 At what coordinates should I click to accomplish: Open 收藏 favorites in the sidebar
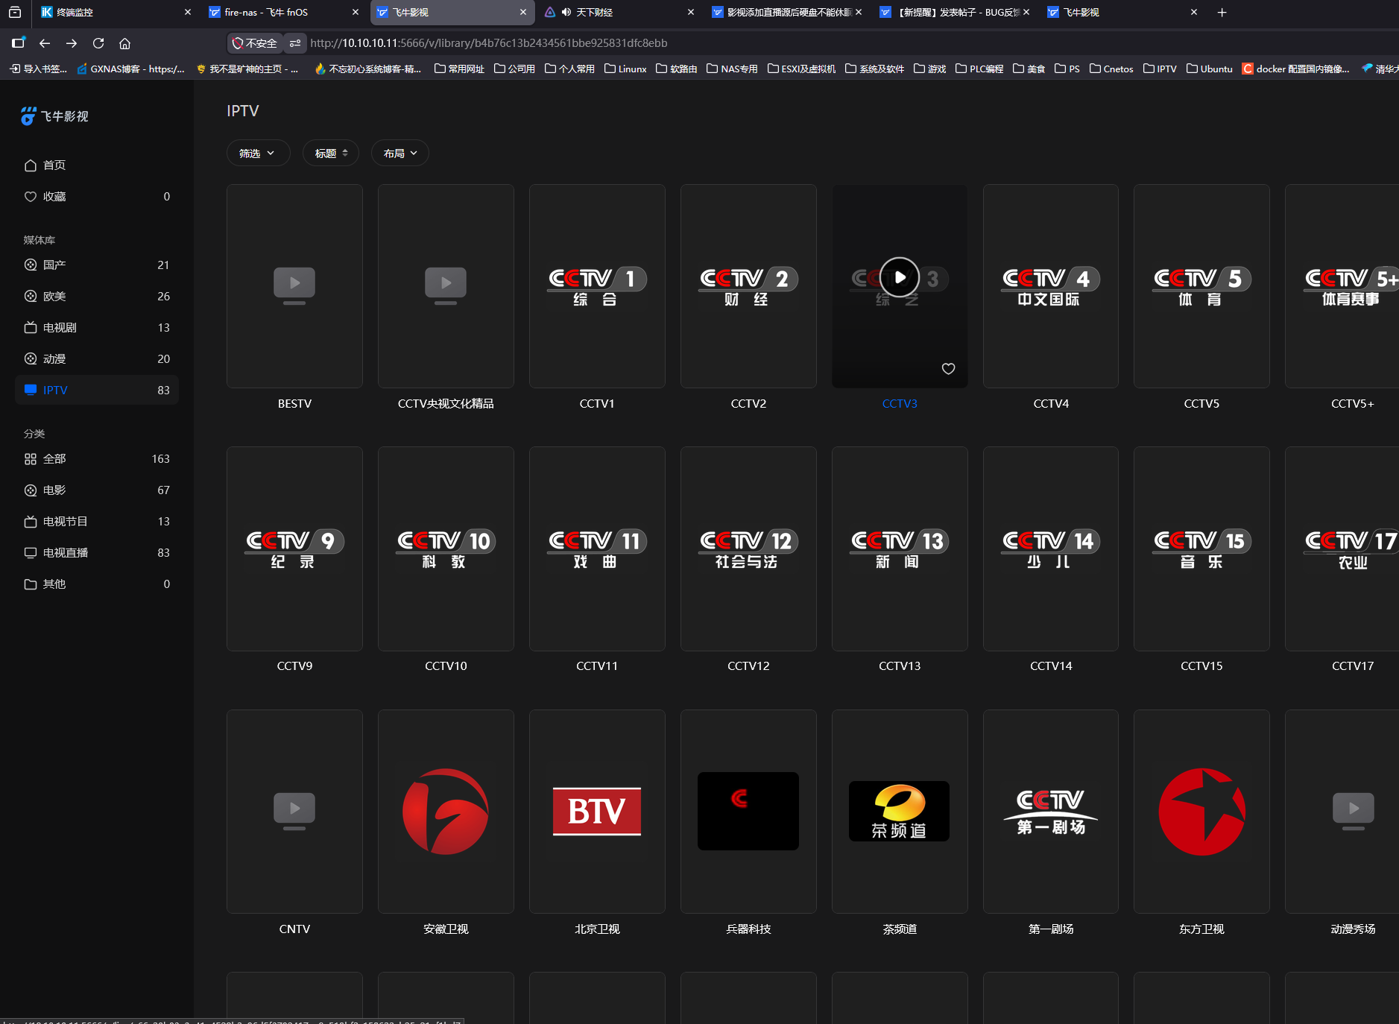(97, 197)
